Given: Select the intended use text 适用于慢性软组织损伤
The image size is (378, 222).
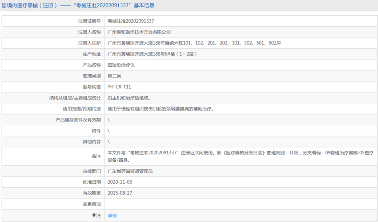Looking at the screenshot, I should pyautogui.click(x=161, y=109).
